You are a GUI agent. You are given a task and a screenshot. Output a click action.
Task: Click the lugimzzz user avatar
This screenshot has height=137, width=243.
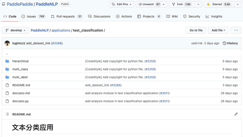tap(7, 43)
